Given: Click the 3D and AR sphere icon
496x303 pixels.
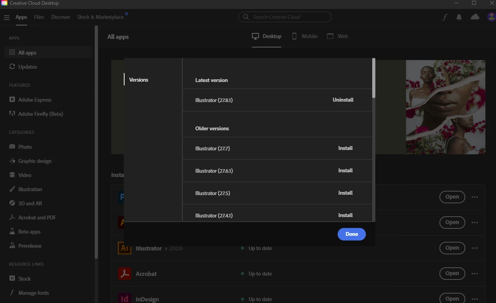Looking at the screenshot, I should tap(12, 203).
